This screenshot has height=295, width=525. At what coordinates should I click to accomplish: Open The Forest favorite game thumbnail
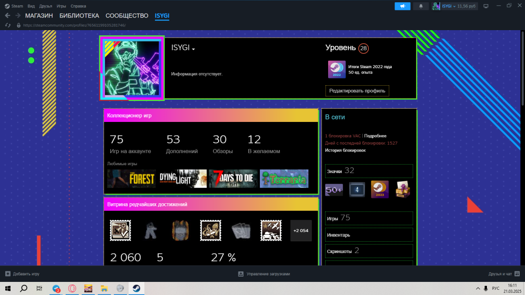pyautogui.click(x=131, y=179)
